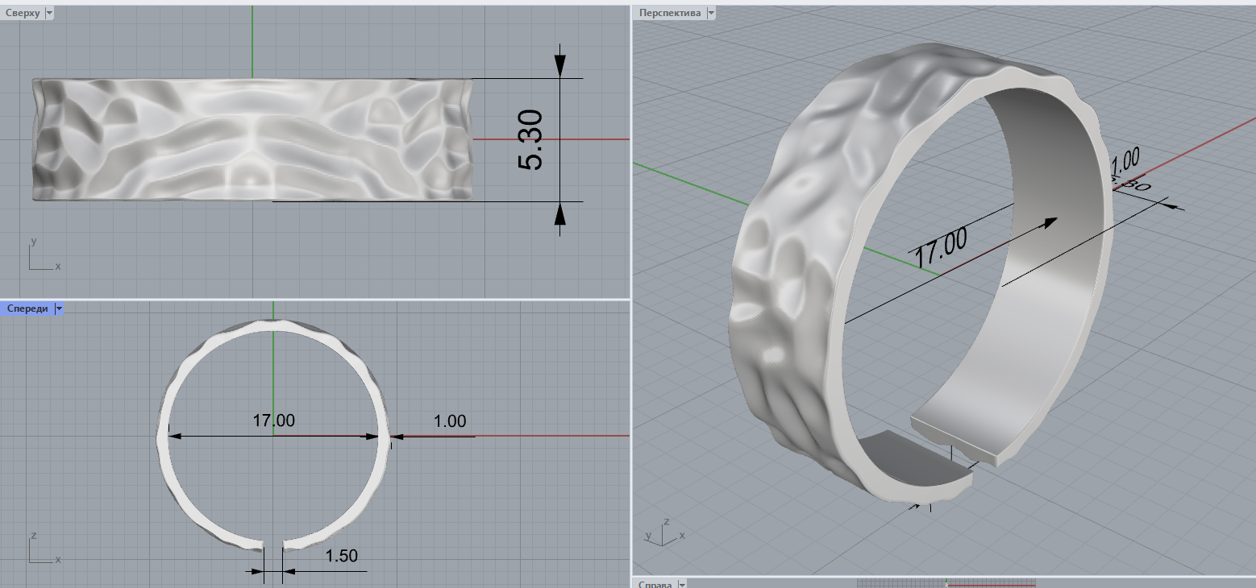Click the world axis icon in perspective viewport
1256x588 pixels.
665,533
